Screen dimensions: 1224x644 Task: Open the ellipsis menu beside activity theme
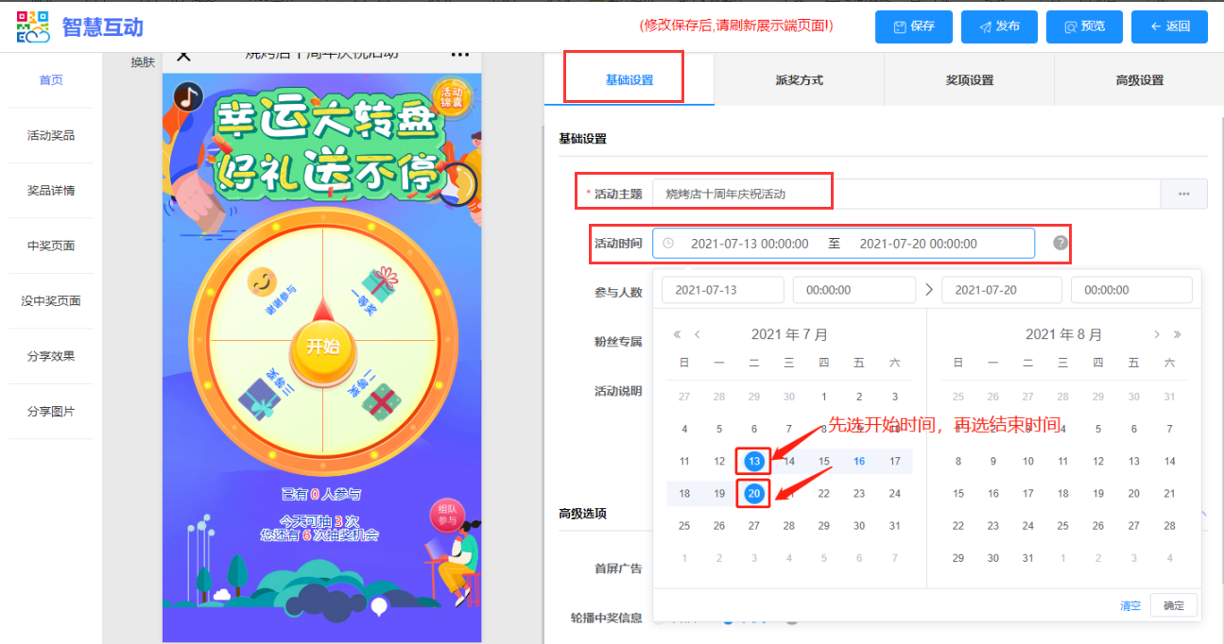[x=1183, y=194]
